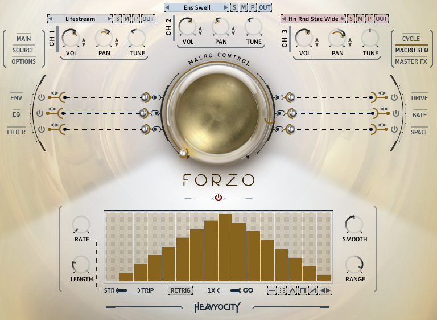Open the Lifestream preset selector
The width and height of the screenshot is (437, 320).
(x=80, y=19)
